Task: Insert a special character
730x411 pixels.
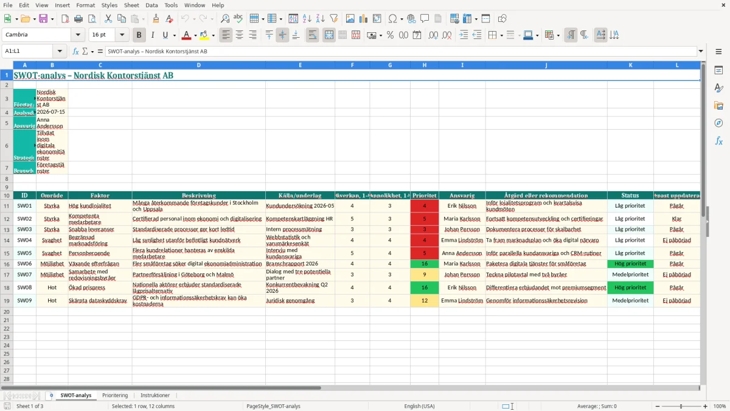Action: tap(392, 19)
